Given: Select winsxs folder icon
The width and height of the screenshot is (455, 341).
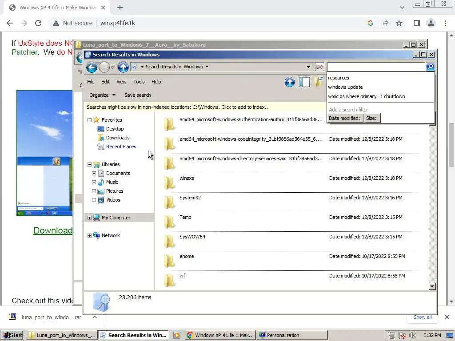Looking at the screenshot, I should click(169, 182).
